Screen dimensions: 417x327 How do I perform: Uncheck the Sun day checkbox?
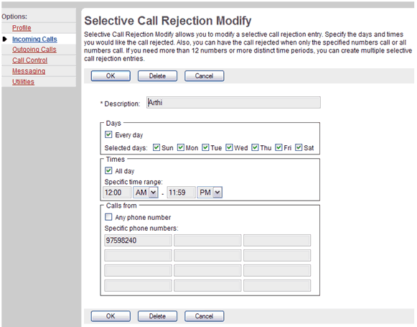(156, 147)
